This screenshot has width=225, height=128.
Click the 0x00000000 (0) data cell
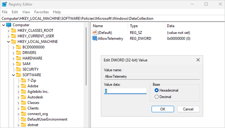(178, 38)
